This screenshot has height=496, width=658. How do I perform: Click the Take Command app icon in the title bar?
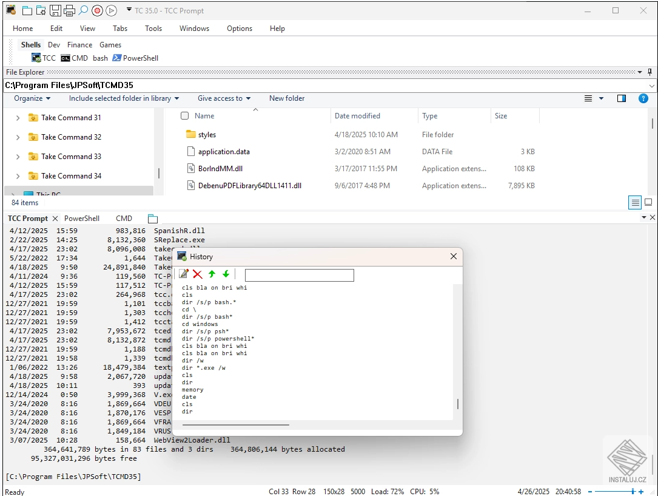click(11, 10)
